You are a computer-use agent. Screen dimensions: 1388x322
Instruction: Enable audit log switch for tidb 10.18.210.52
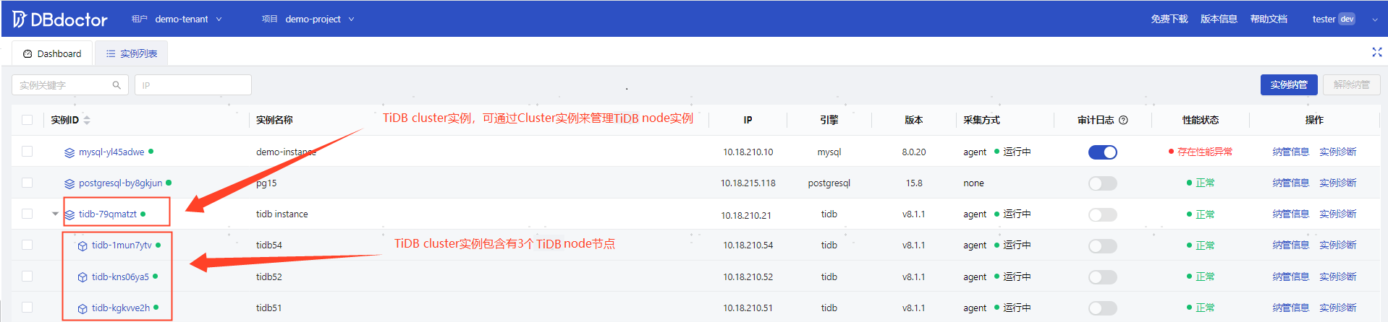tap(1102, 277)
